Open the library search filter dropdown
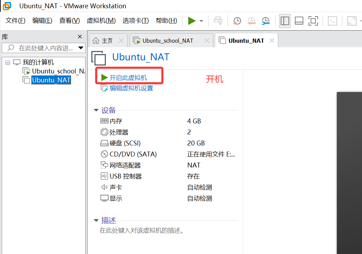 point(81,48)
